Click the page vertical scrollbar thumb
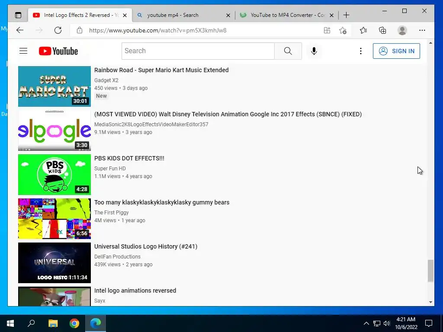Image resolution: width=443 pixels, height=332 pixels. pyautogui.click(x=430, y=271)
